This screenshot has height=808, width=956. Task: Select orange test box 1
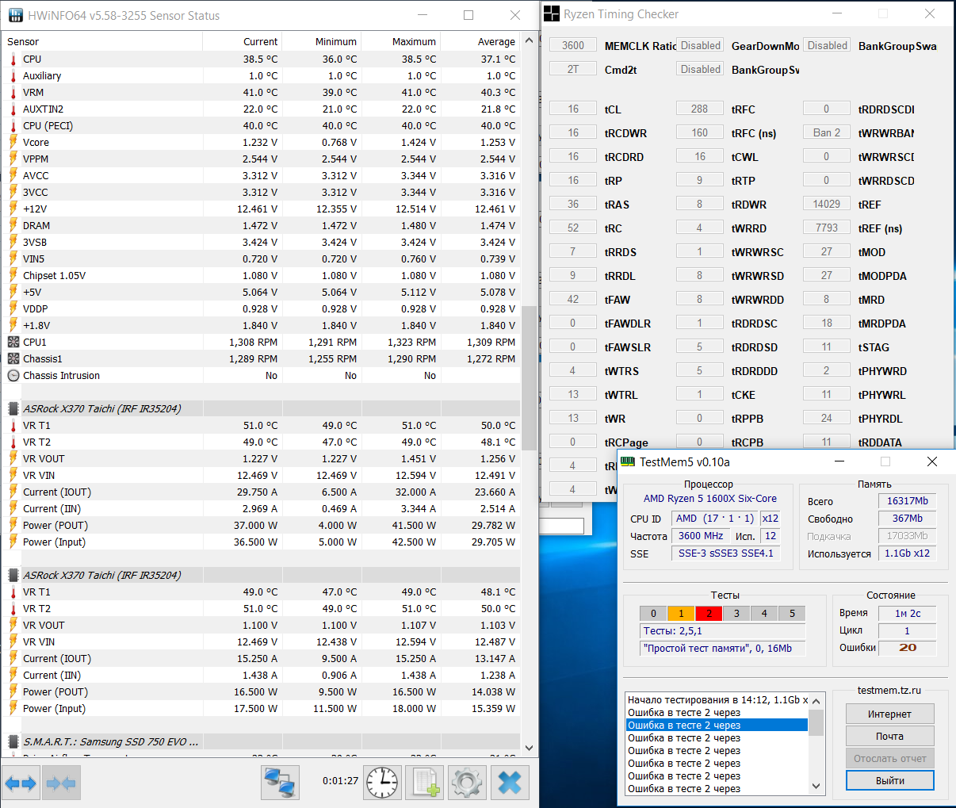click(681, 613)
